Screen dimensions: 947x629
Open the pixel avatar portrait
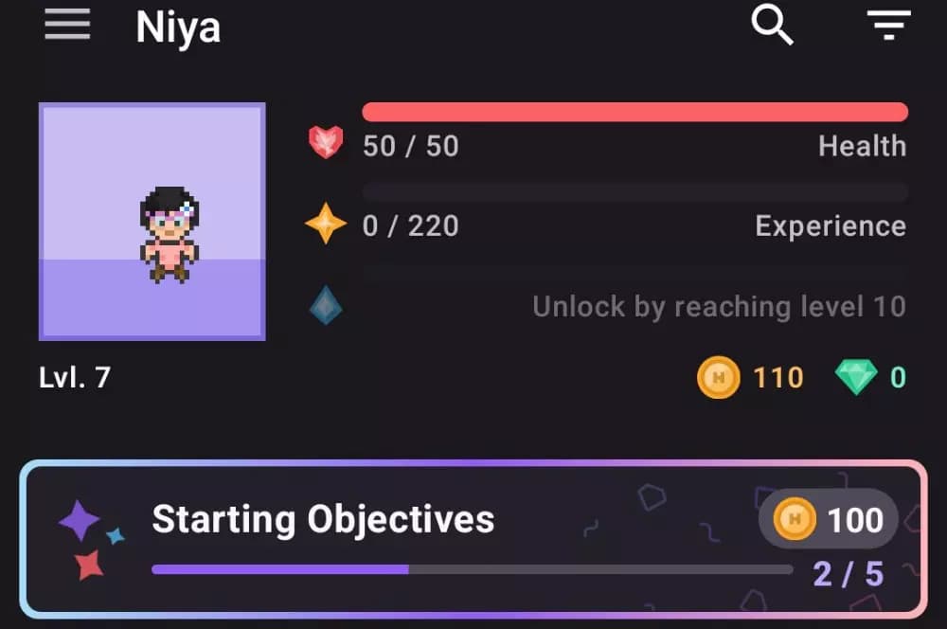[x=152, y=222]
